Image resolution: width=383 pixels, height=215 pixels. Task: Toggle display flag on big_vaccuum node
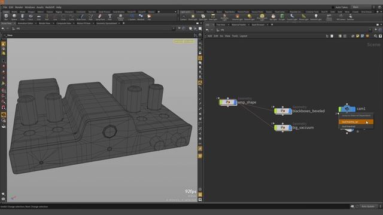(290, 128)
